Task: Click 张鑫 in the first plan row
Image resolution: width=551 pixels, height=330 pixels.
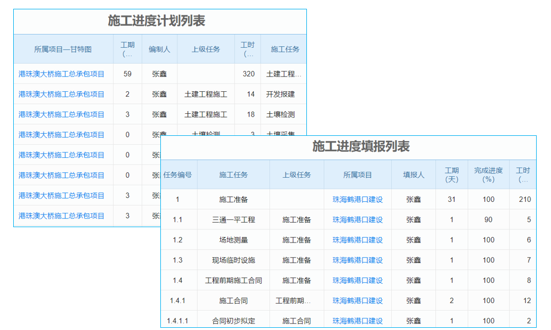Action: pos(159,73)
